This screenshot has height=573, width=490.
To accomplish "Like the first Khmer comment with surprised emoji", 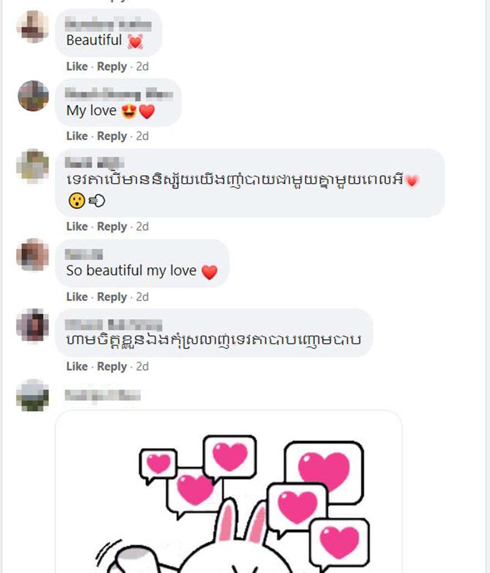I will (77, 227).
